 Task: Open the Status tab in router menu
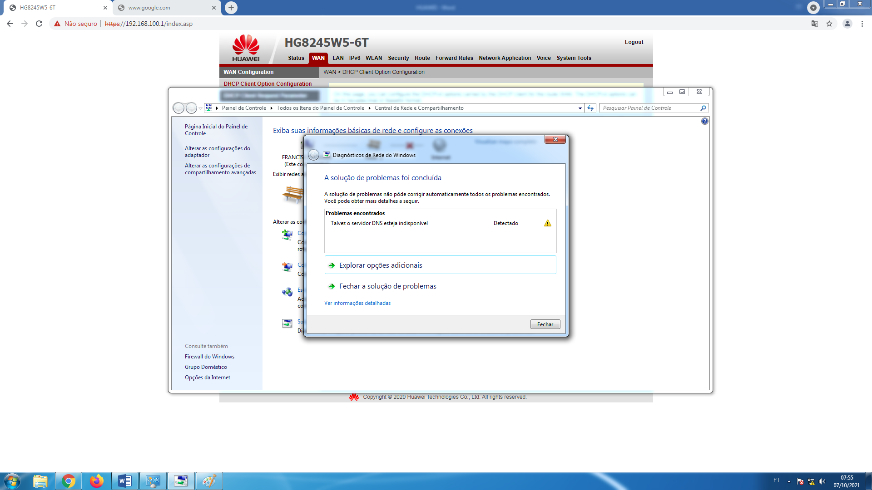(296, 58)
